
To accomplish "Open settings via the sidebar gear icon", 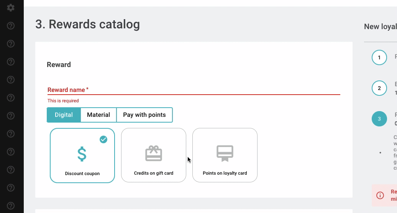I will (x=11, y=8).
